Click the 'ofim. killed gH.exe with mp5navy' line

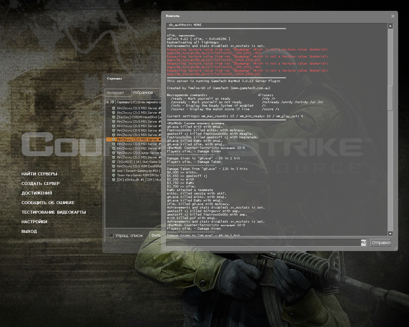coord(198,204)
